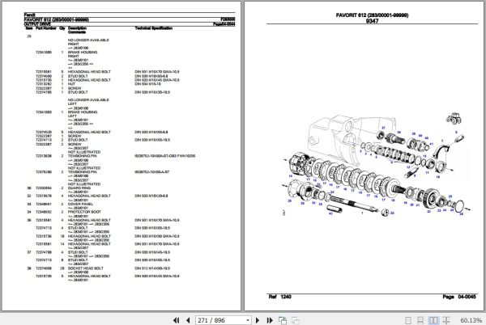
Task: Click the previous view icon in the bottom bar
Action: pos(283,320)
